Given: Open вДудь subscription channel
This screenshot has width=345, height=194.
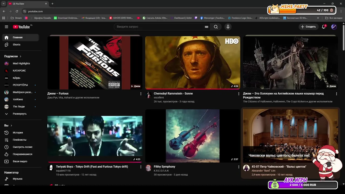Looking at the screenshot, I should point(20,78).
